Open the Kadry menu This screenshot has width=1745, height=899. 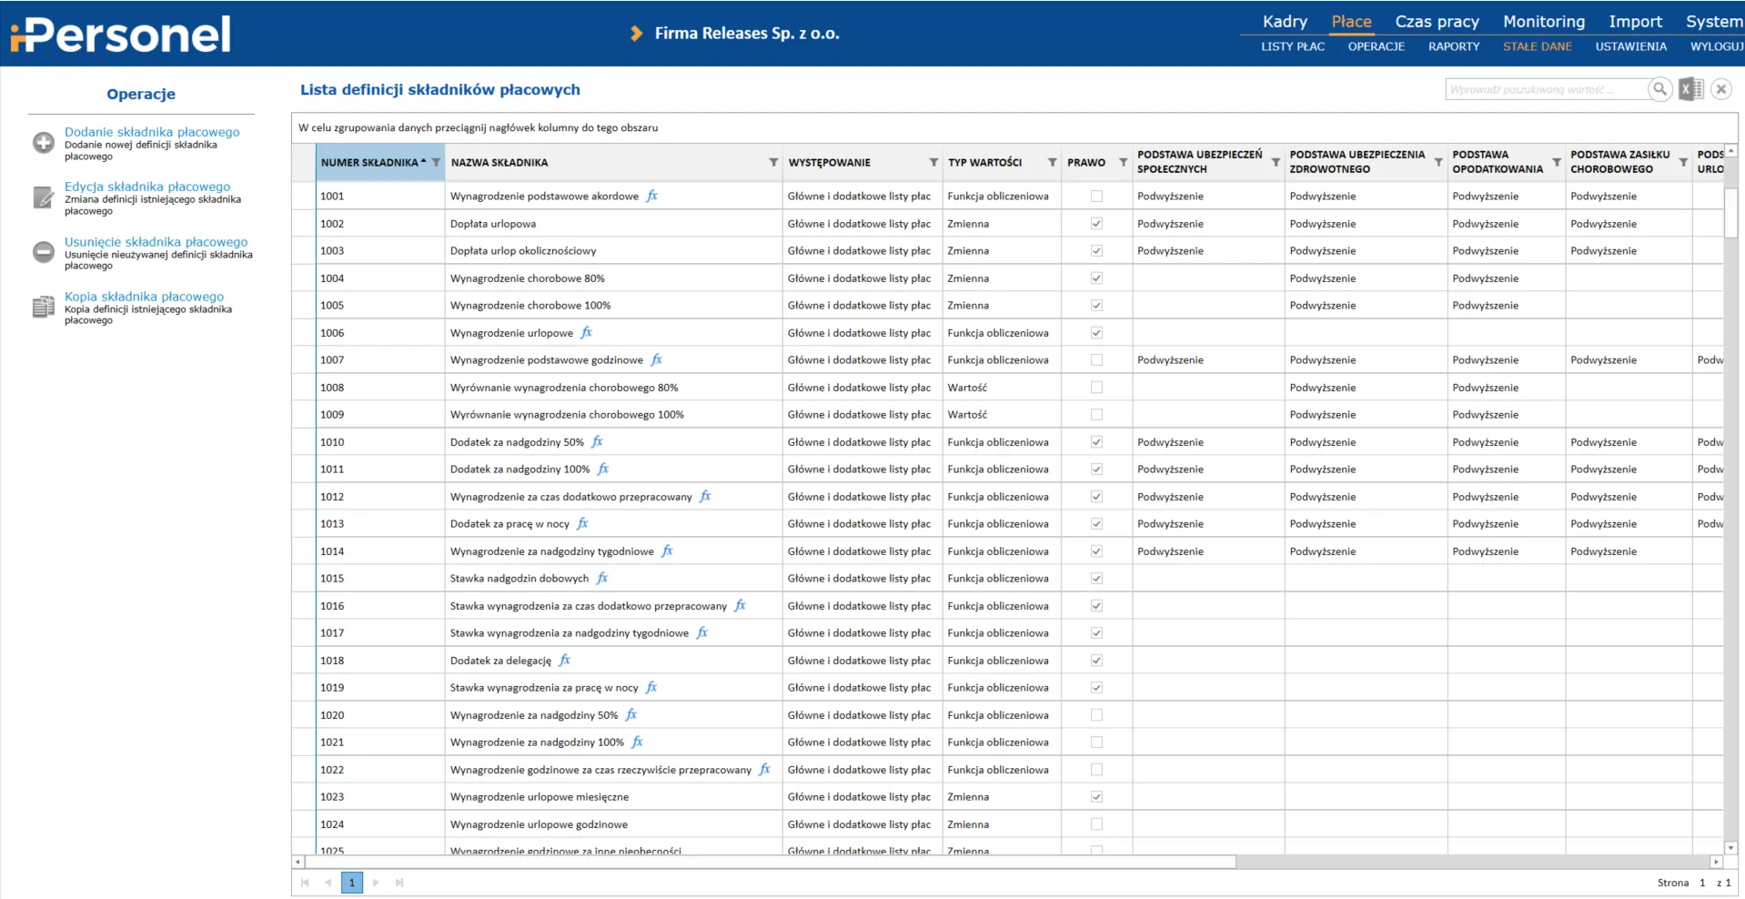1285,22
